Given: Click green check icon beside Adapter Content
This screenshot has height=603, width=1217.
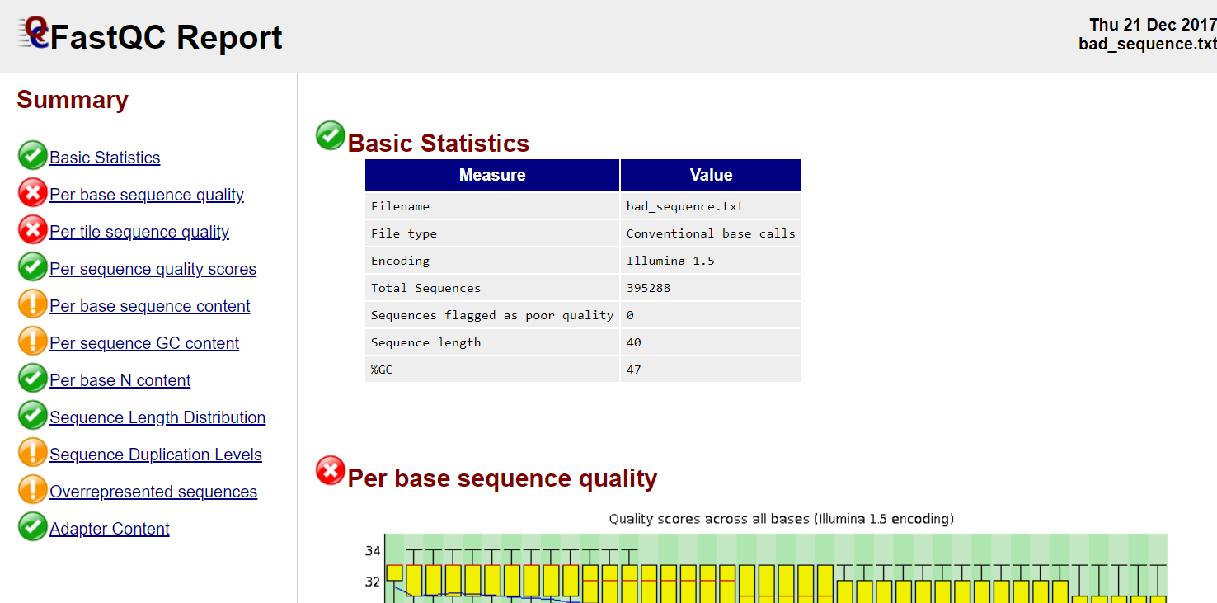Looking at the screenshot, I should coord(32,526).
